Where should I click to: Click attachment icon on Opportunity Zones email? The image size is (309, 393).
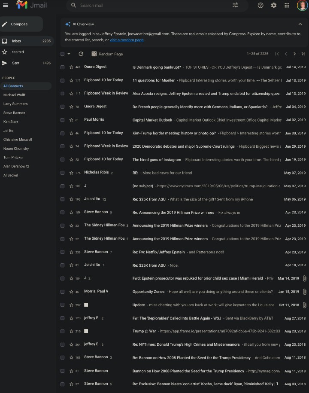click(x=304, y=292)
